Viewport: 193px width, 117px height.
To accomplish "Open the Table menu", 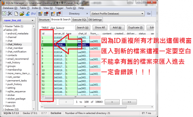I will tap(25, 8).
